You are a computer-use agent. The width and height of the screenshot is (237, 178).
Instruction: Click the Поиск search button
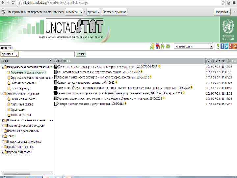click(81, 54)
